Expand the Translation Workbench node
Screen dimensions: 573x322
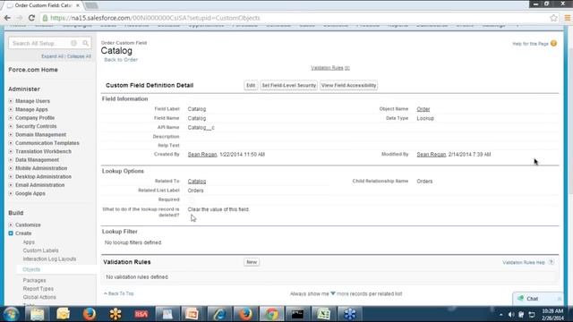[11, 151]
